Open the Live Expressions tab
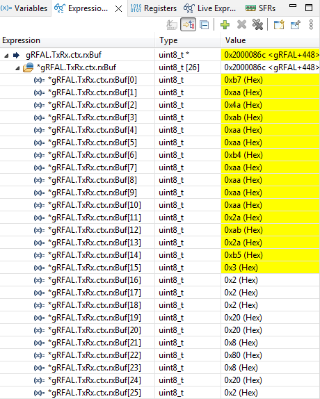 tap(209, 8)
